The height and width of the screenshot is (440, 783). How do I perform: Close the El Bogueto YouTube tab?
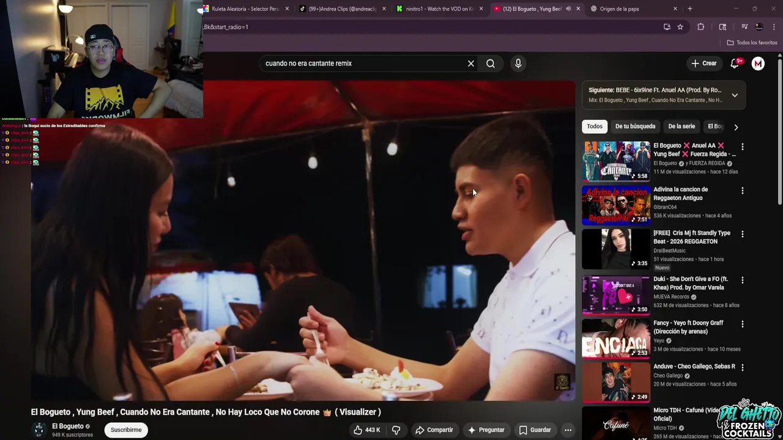578,9
